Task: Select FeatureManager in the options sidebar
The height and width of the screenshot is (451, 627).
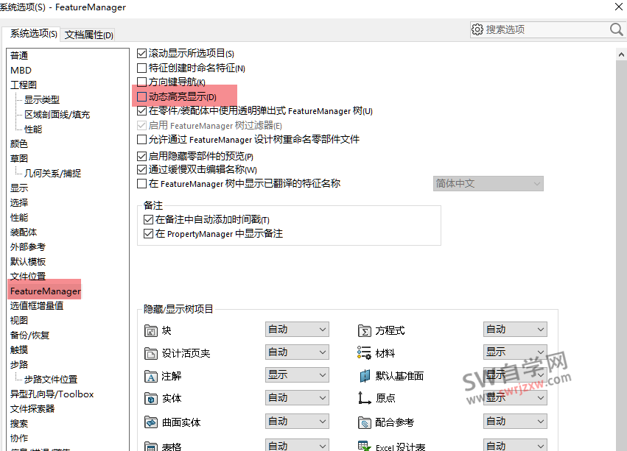Action: 43,291
